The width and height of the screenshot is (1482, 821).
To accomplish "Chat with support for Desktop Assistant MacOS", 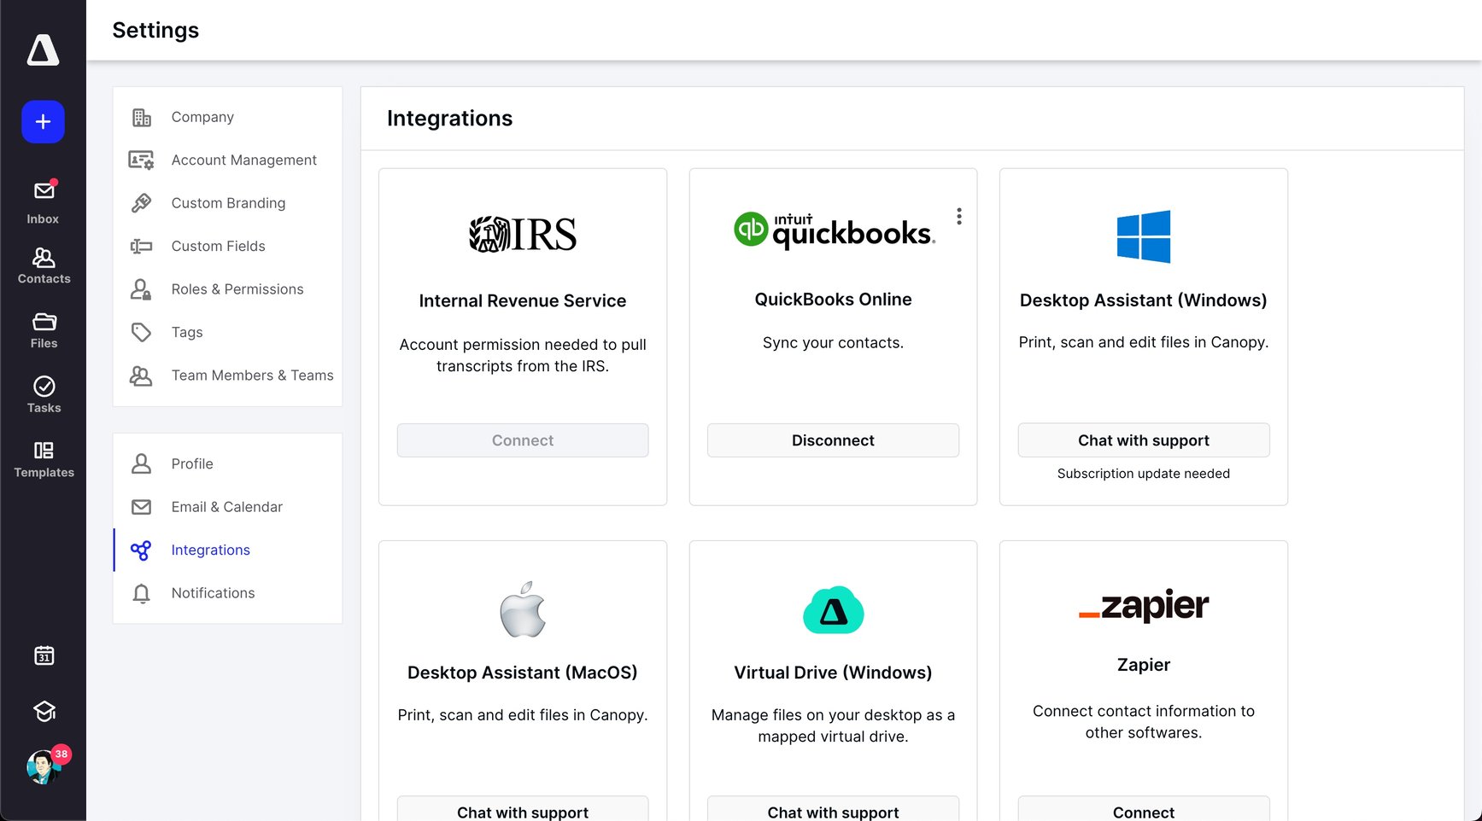I will click(x=522, y=810).
